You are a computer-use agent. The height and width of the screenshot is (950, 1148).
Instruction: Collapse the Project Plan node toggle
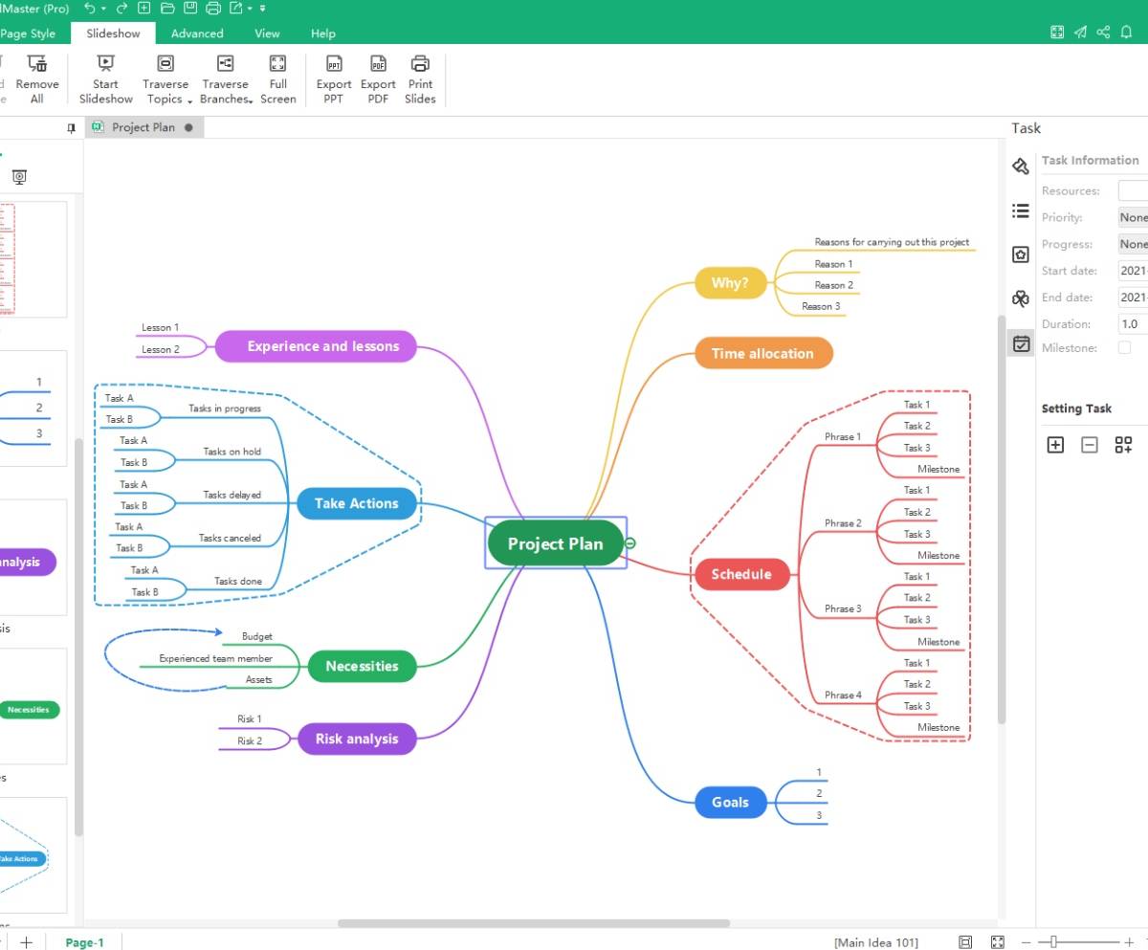click(x=629, y=543)
